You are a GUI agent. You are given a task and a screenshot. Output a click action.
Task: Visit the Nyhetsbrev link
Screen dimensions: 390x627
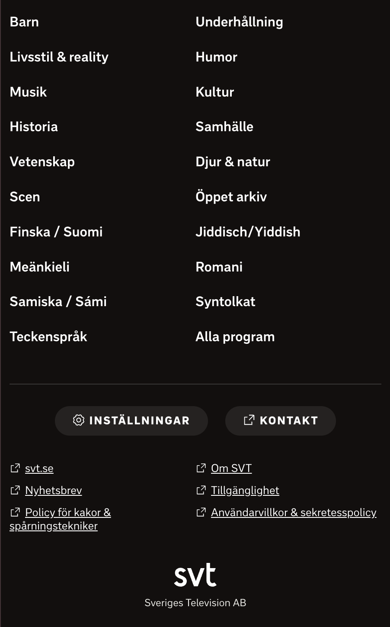click(53, 490)
